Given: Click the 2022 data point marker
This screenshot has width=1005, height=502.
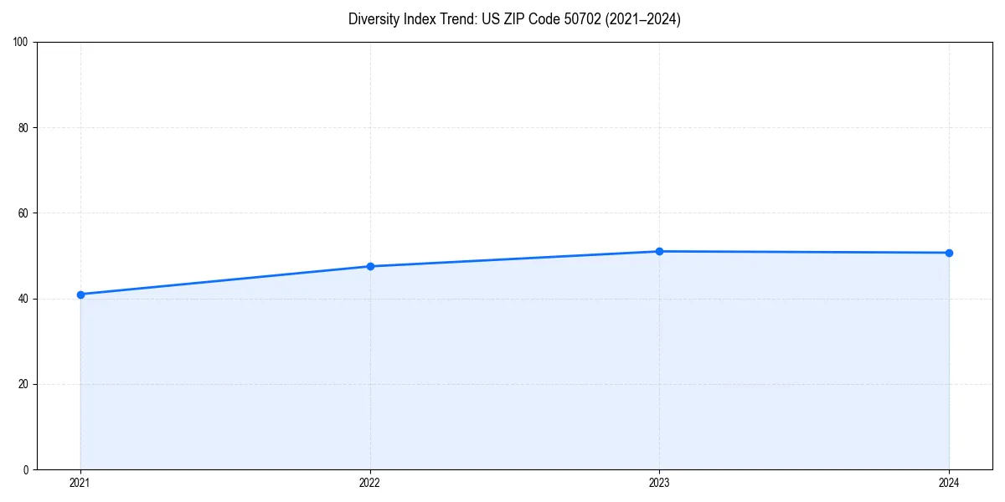Looking at the screenshot, I should click(369, 266).
